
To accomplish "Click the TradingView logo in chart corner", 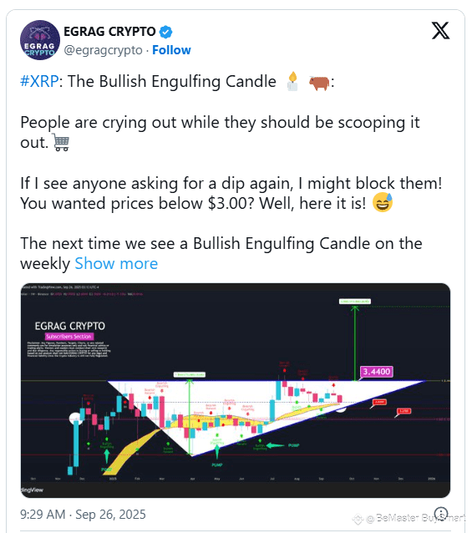I will click(x=32, y=490).
